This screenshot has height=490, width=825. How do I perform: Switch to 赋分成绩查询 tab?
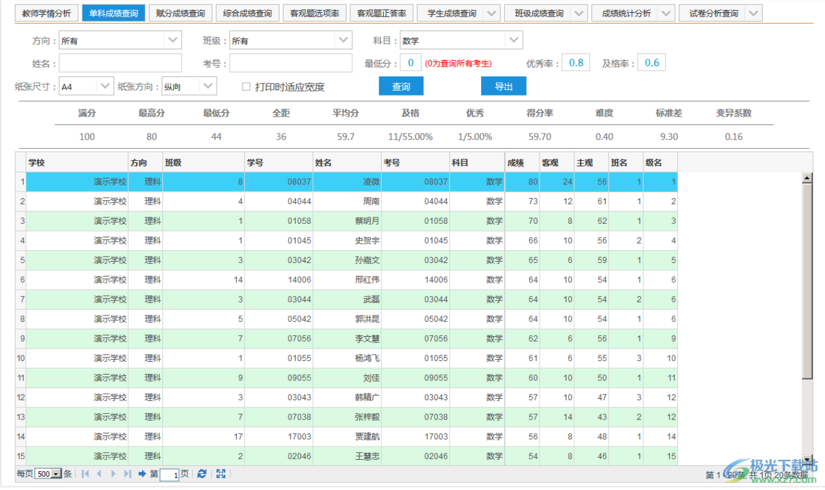[x=181, y=13]
